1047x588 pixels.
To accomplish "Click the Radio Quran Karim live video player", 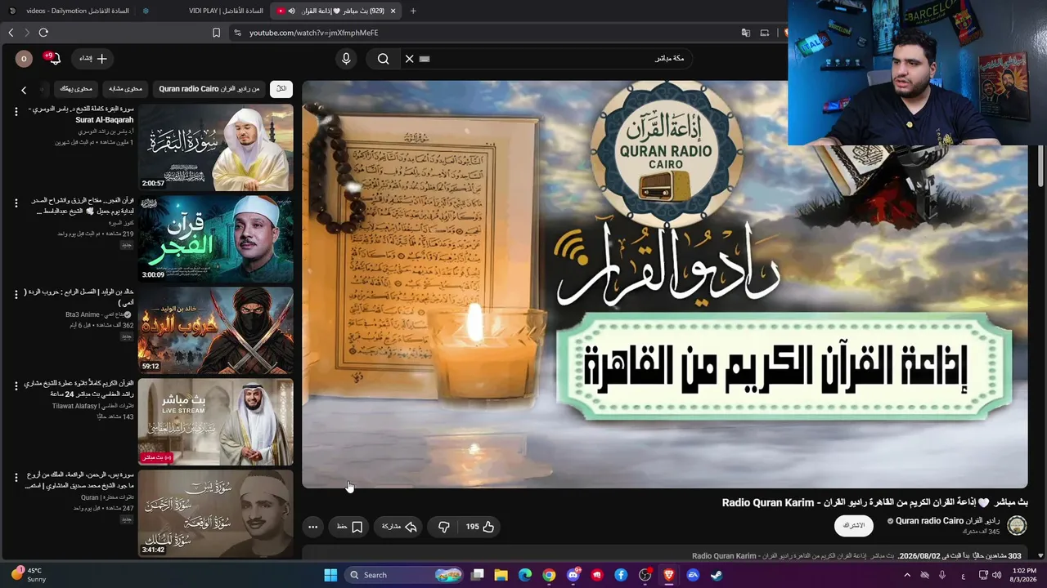I will (665, 284).
